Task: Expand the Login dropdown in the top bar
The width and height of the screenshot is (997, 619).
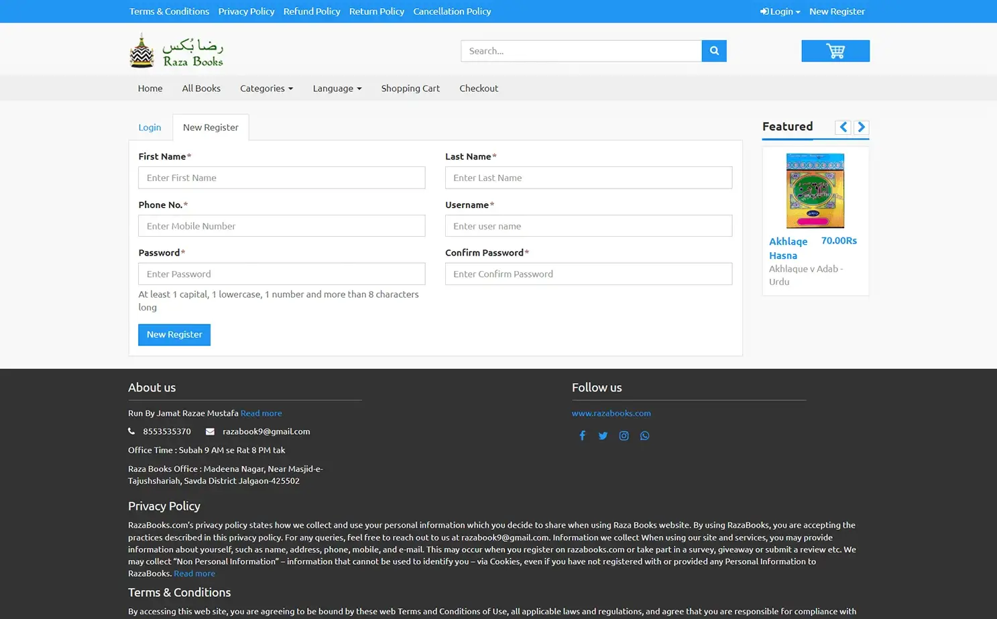Action: (x=779, y=11)
